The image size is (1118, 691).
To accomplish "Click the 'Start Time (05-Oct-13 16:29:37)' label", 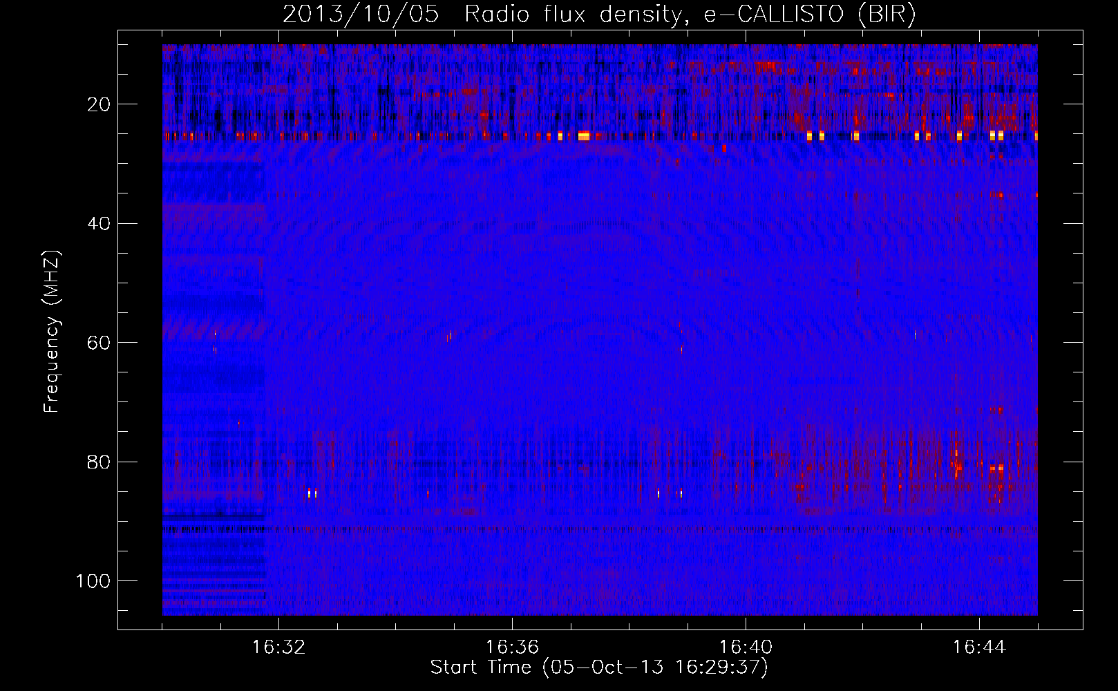I will [x=599, y=668].
